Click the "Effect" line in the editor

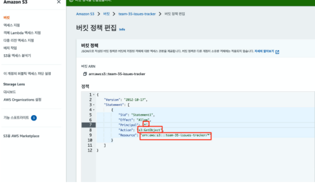tap(135, 120)
